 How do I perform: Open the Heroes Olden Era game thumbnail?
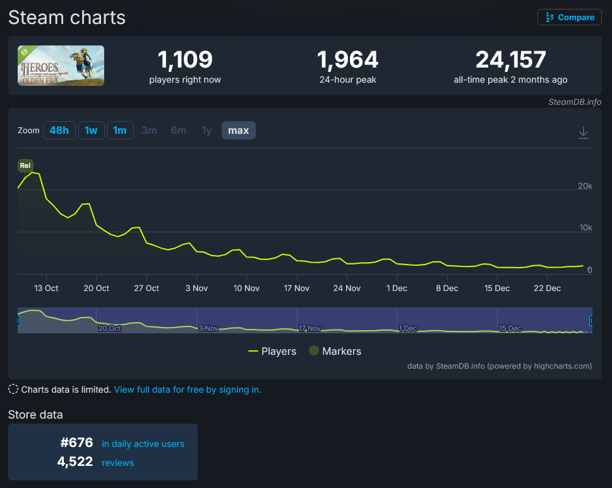[x=61, y=66]
